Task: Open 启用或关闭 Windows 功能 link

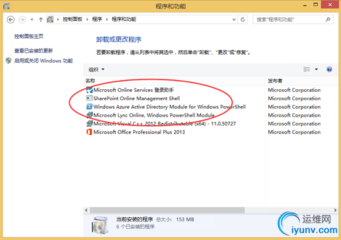Action: [x=44, y=61]
